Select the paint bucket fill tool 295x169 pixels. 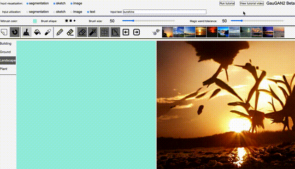tap(37, 32)
